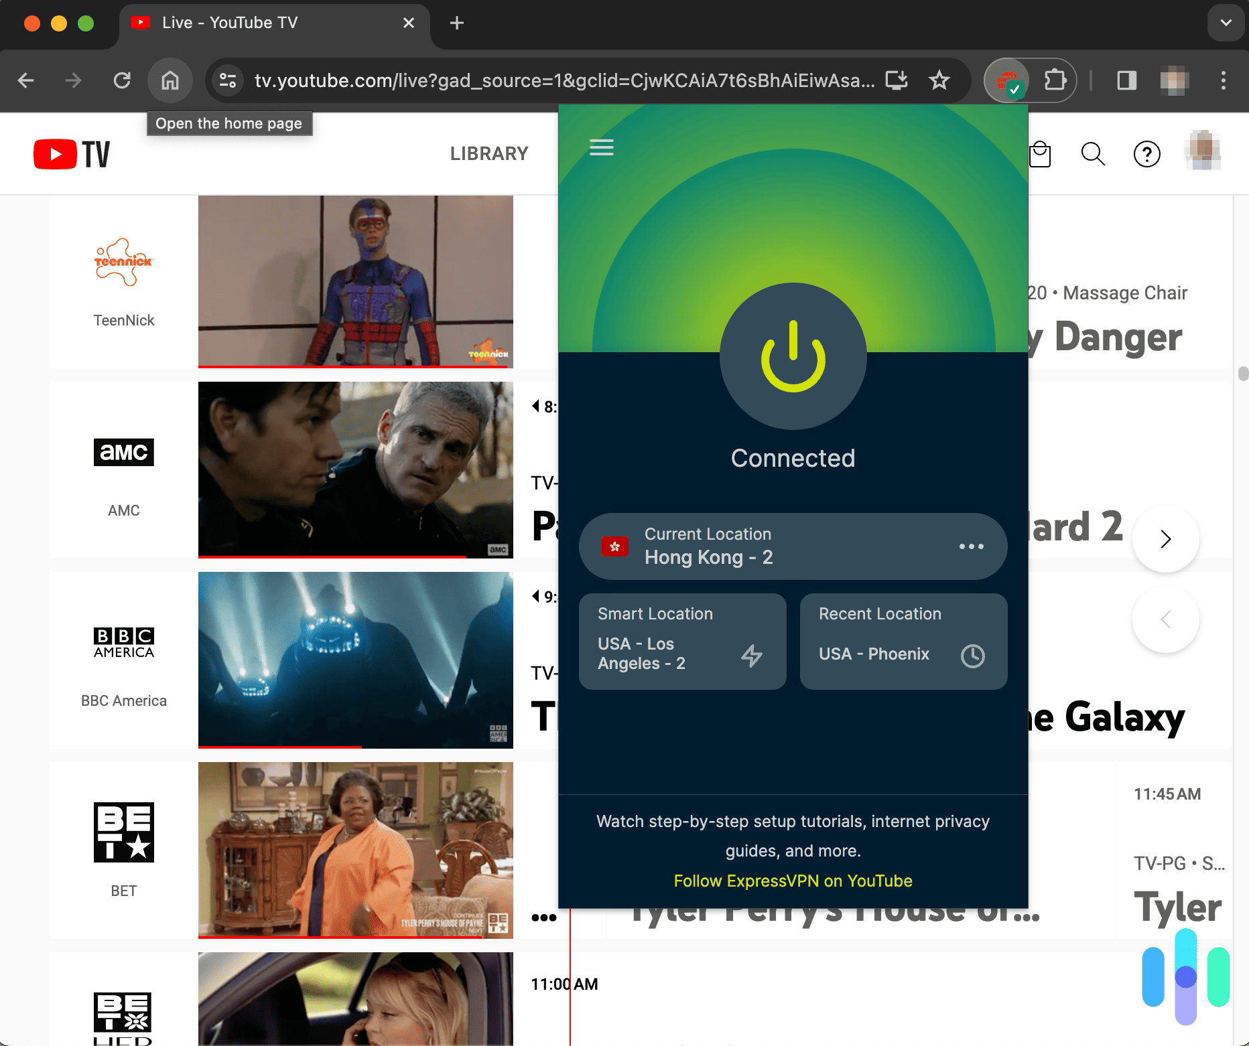
Task: Follow ExpressVPN on YouTube link
Action: pyautogui.click(x=793, y=881)
